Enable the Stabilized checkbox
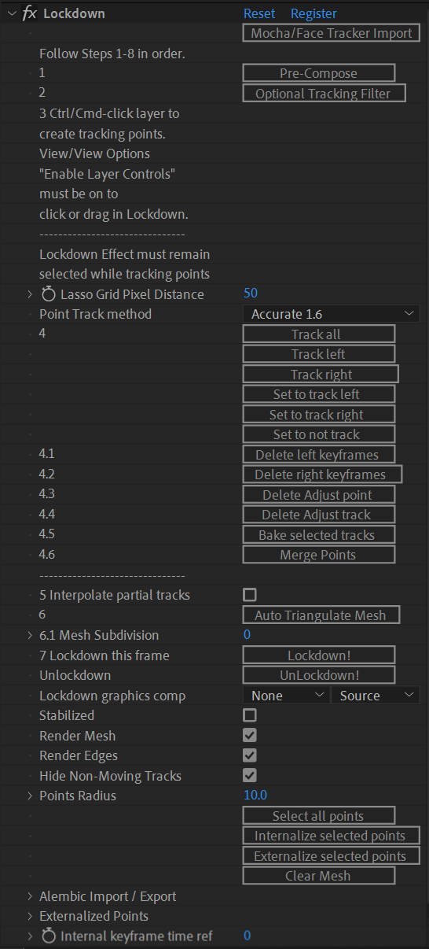This screenshot has height=949, width=429. [x=250, y=715]
